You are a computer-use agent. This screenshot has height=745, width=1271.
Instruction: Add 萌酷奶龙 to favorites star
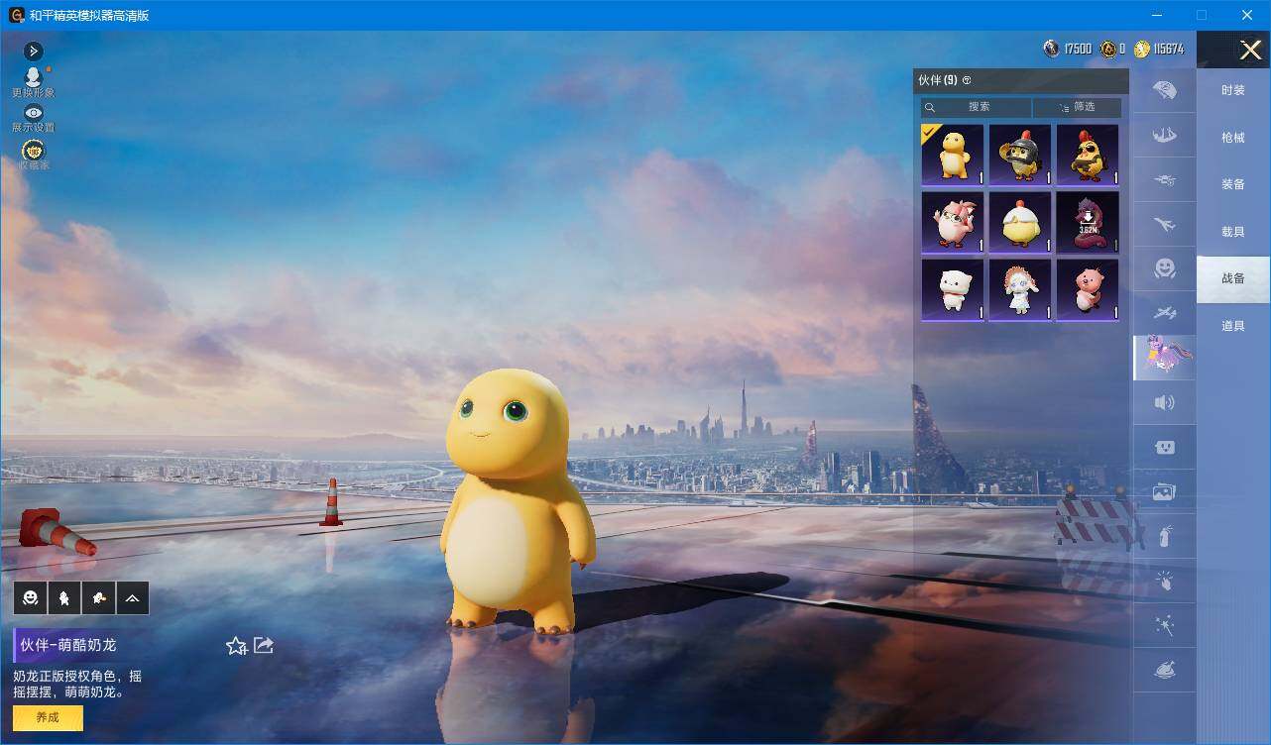[236, 646]
